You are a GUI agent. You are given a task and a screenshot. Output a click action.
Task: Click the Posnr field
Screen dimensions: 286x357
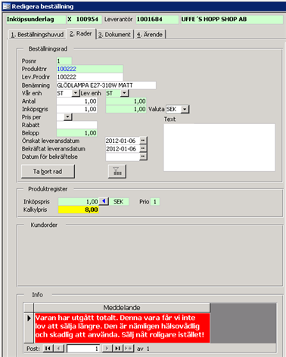[64, 61]
